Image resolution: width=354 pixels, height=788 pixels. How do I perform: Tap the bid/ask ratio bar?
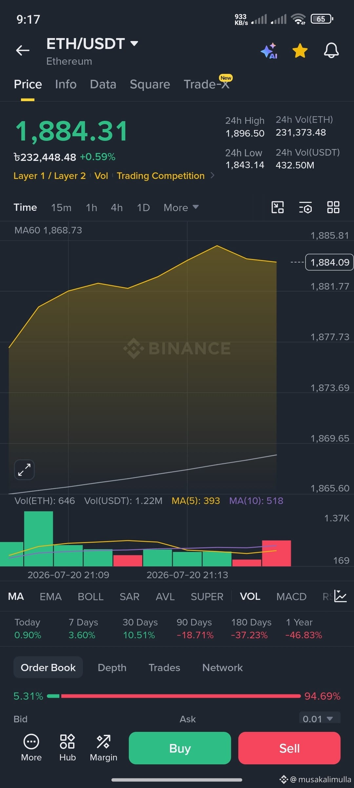(174, 696)
